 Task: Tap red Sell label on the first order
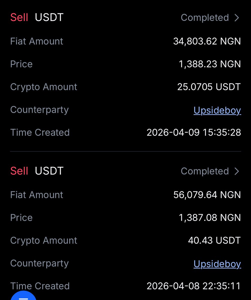pos(19,18)
